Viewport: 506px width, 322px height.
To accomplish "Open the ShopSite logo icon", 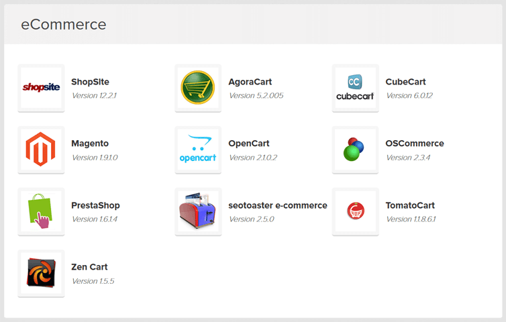I will (x=41, y=88).
